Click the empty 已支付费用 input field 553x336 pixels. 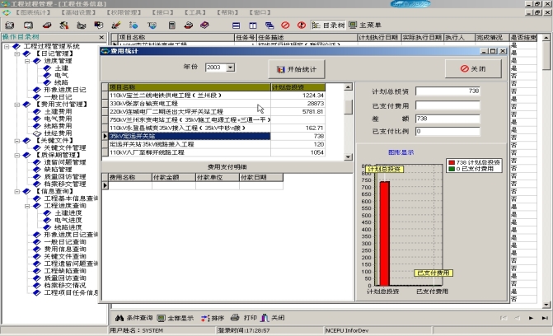coord(448,105)
